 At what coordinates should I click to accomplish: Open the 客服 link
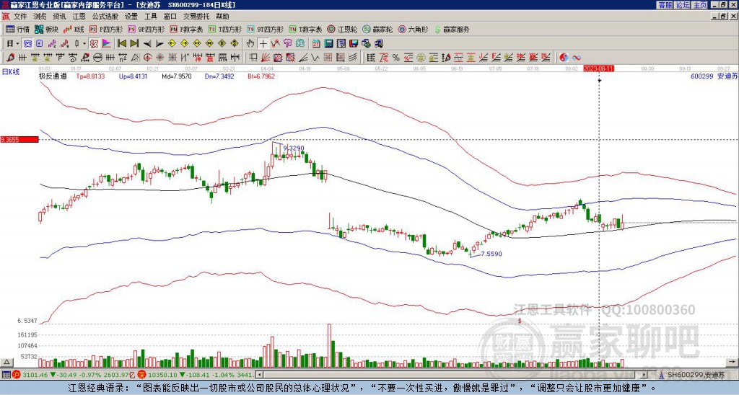coord(665,5)
